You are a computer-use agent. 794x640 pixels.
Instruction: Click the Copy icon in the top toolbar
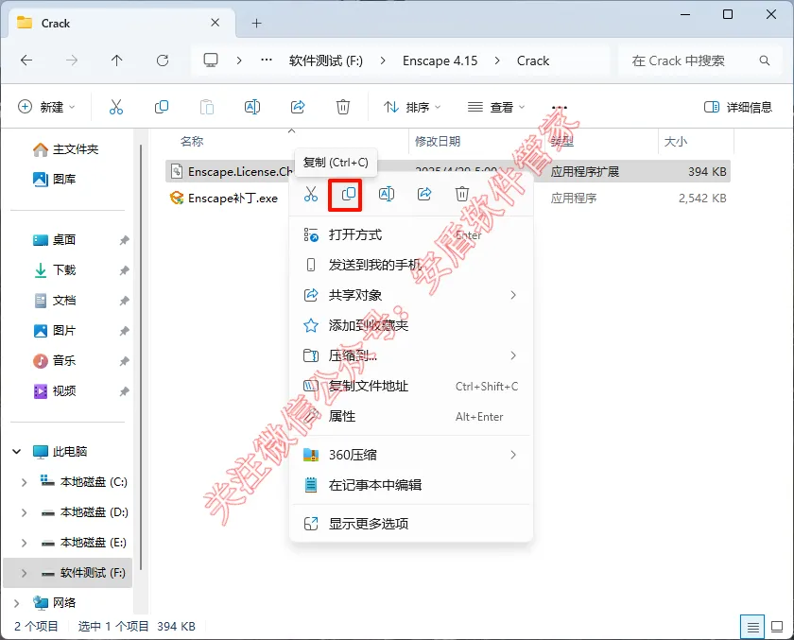pos(161,107)
